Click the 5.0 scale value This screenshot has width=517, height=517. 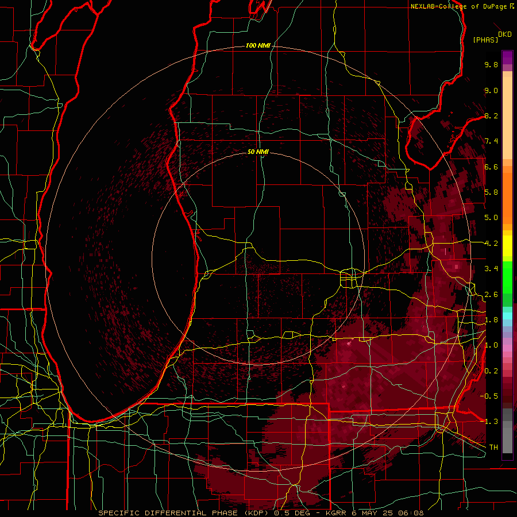[491, 218]
